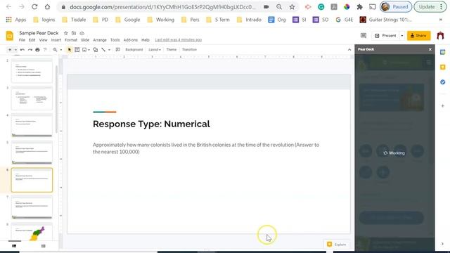Screen dimensions: 450x253
Task: Star the Sample Pear Deck presentation
Action: click(65, 33)
